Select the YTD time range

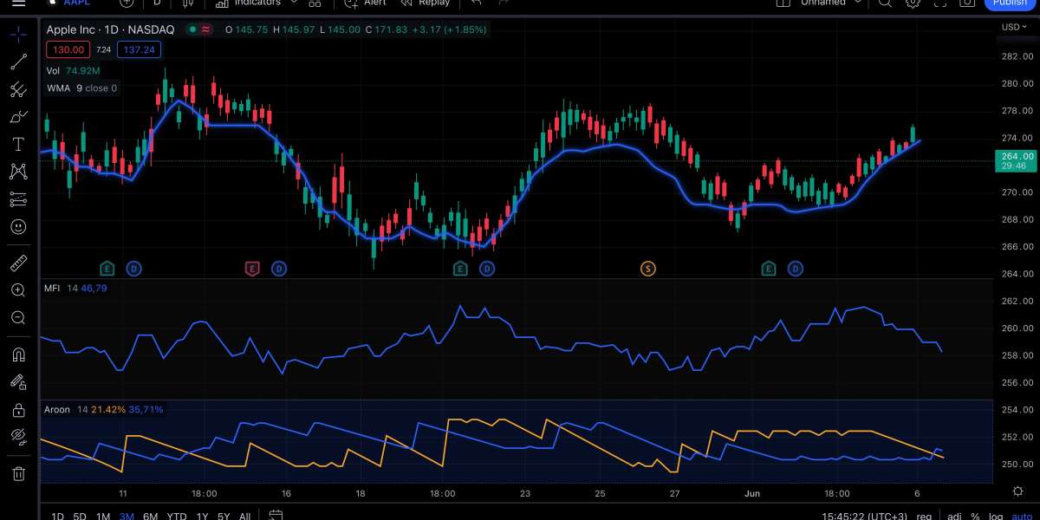point(177,516)
